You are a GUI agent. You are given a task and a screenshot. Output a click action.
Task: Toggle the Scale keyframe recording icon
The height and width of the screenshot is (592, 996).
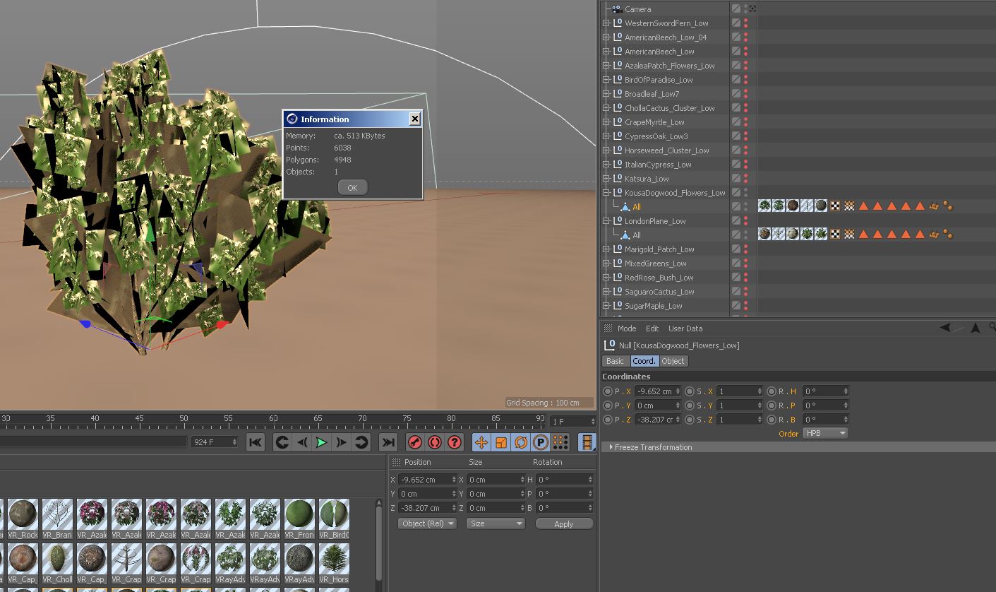(501, 442)
